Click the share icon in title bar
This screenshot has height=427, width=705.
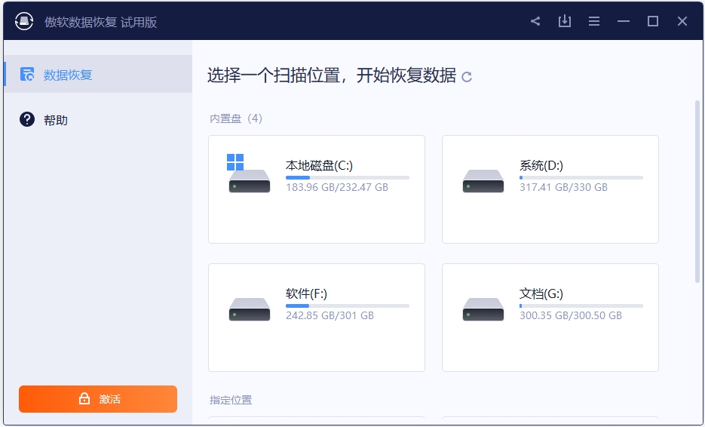point(535,21)
